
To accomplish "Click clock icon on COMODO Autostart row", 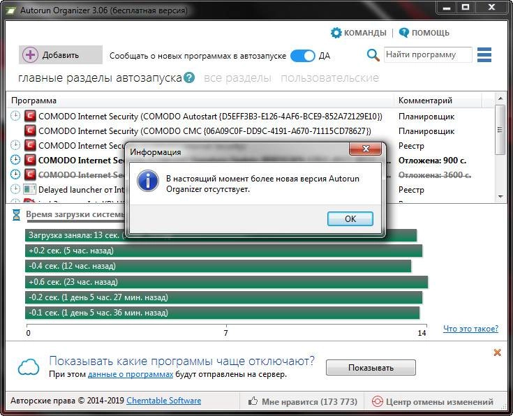I will click(15, 116).
